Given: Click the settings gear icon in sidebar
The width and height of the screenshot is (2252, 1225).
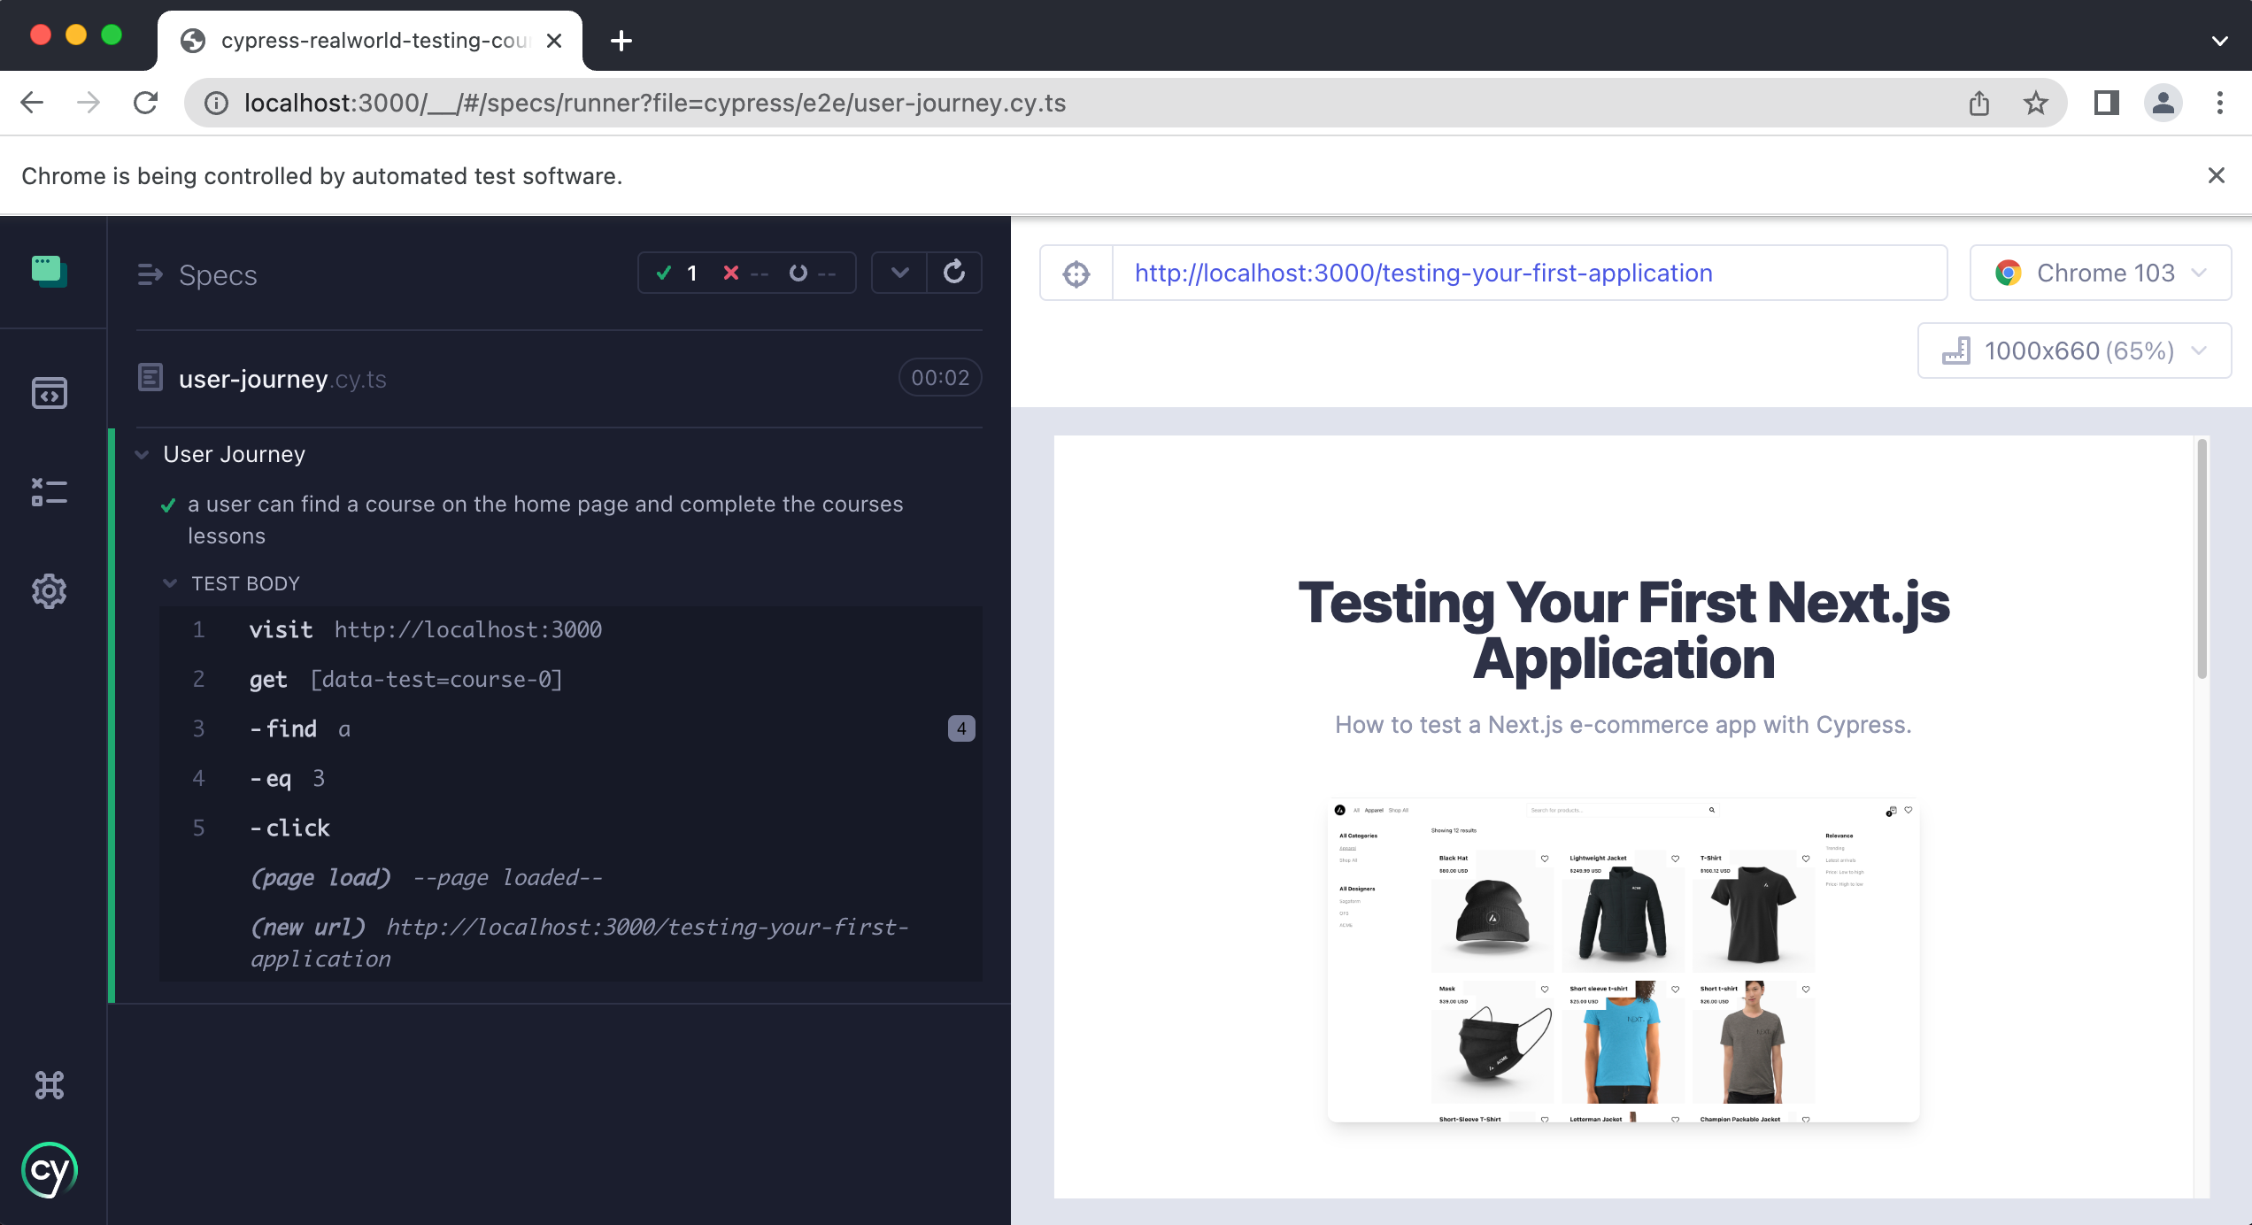Looking at the screenshot, I should pos(49,589).
